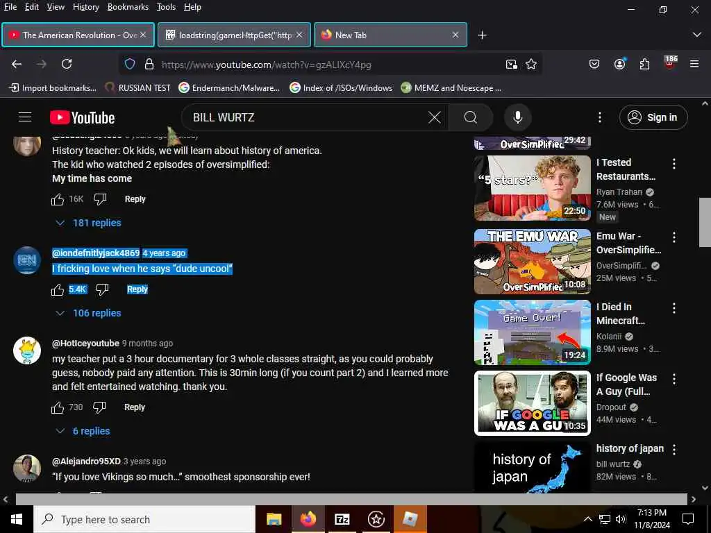Click the vertical page scrollbar thumb
Image resolution: width=711 pixels, height=533 pixels.
[705, 222]
